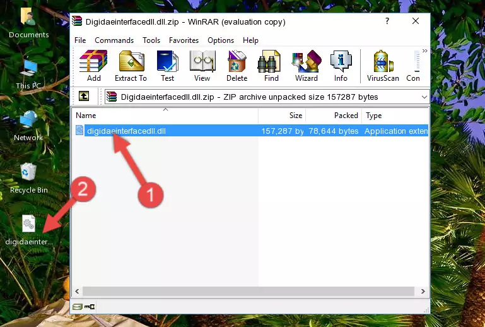Screen dimensions: 485x327
Task: Open the Favorites menu
Action: coord(184,40)
